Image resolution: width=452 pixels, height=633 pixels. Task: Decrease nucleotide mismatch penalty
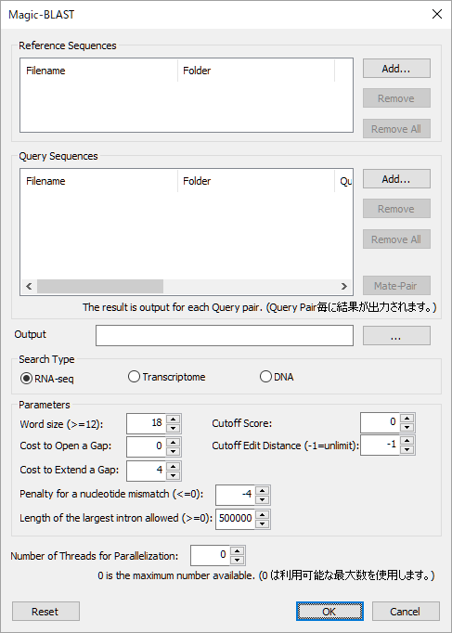263,499
